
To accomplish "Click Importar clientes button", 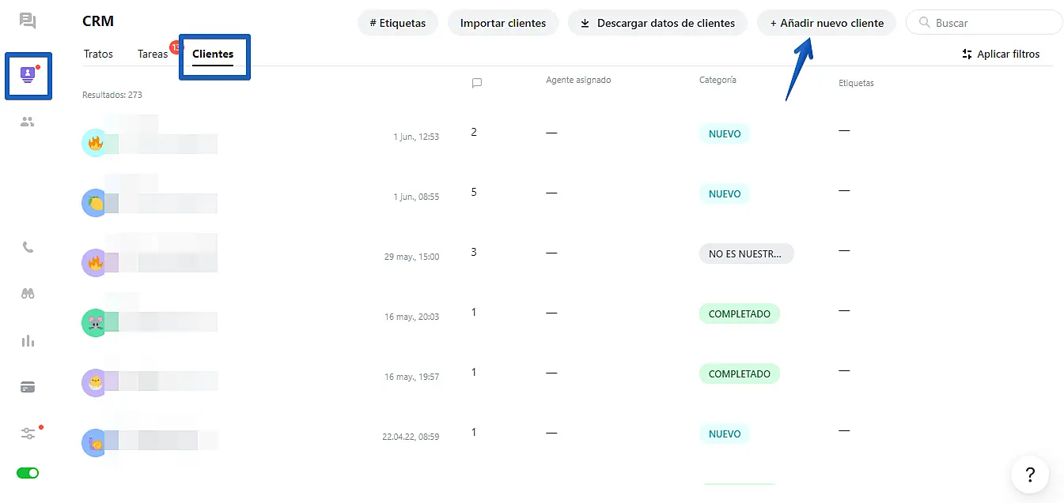I will tap(503, 23).
